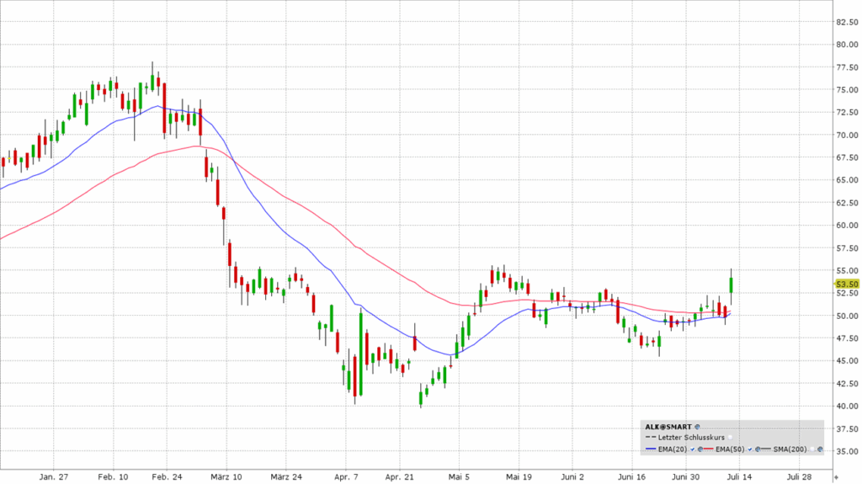Open settings icon next to ALK@SMART
Screen dimensions: 862x484
(697, 427)
